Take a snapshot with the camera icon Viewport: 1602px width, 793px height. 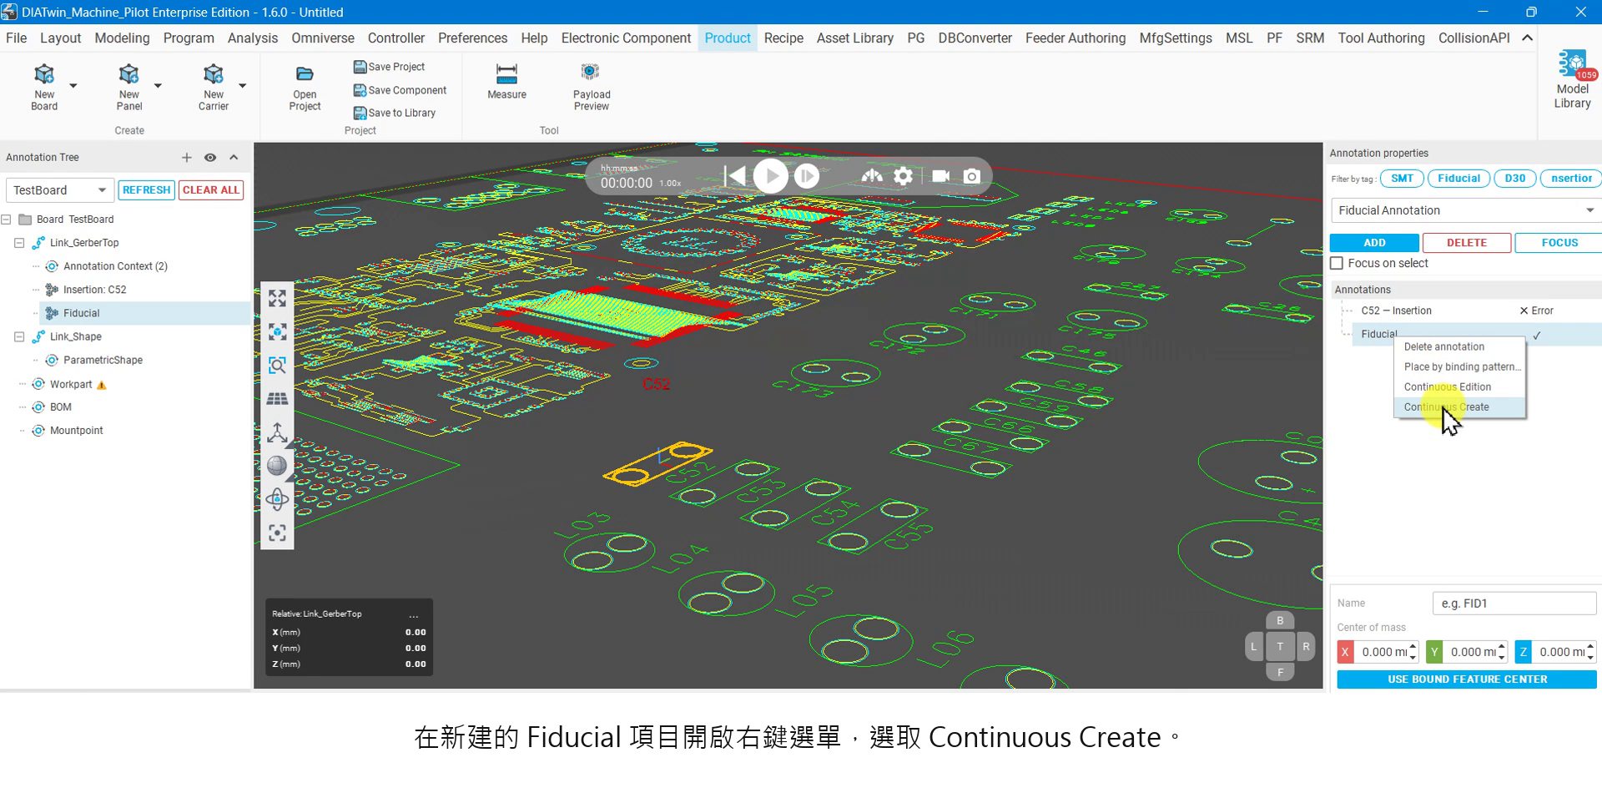pyautogui.click(x=972, y=176)
